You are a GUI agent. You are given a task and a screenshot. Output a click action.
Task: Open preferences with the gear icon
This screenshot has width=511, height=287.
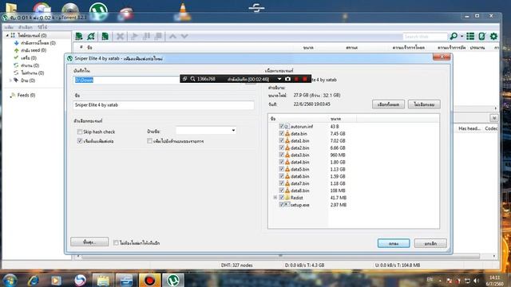(493, 36)
